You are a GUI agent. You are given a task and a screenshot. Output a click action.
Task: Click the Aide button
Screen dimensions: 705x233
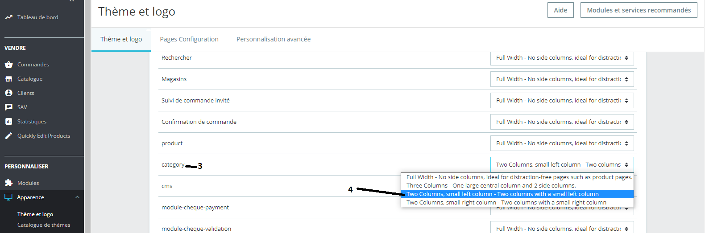click(560, 10)
